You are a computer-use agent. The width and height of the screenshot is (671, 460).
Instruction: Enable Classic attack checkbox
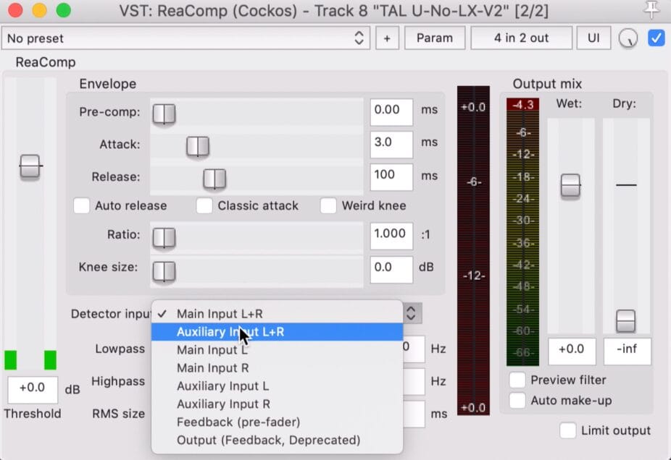tap(204, 206)
